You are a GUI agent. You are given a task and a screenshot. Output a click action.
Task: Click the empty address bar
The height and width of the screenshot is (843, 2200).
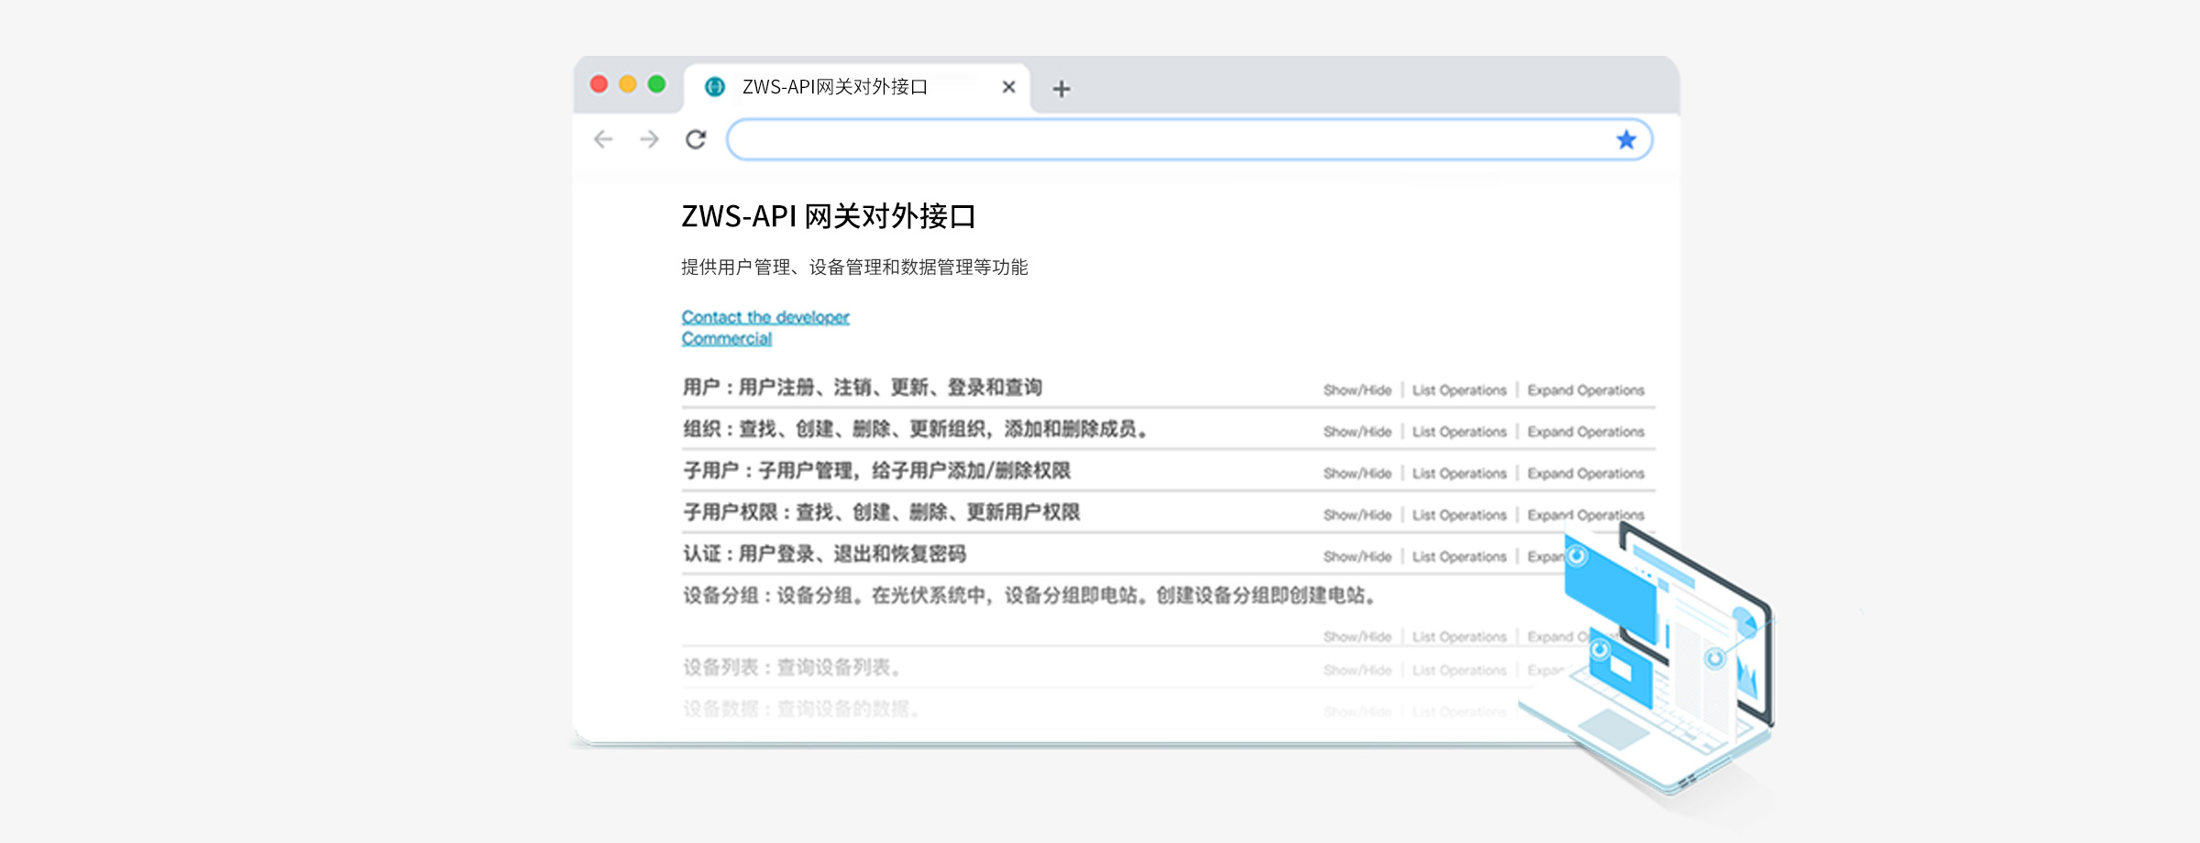(1164, 140)
